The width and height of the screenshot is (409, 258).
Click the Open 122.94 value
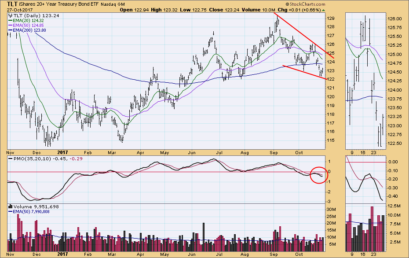pos(134,10)
